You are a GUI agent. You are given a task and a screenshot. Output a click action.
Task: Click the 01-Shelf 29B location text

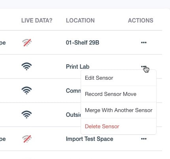[83, 43]
